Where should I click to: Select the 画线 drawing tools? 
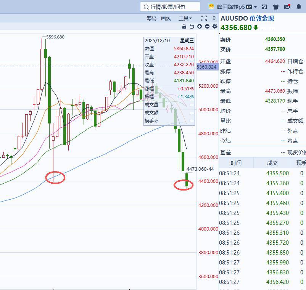pyautogui.click(x=166, y=18)
